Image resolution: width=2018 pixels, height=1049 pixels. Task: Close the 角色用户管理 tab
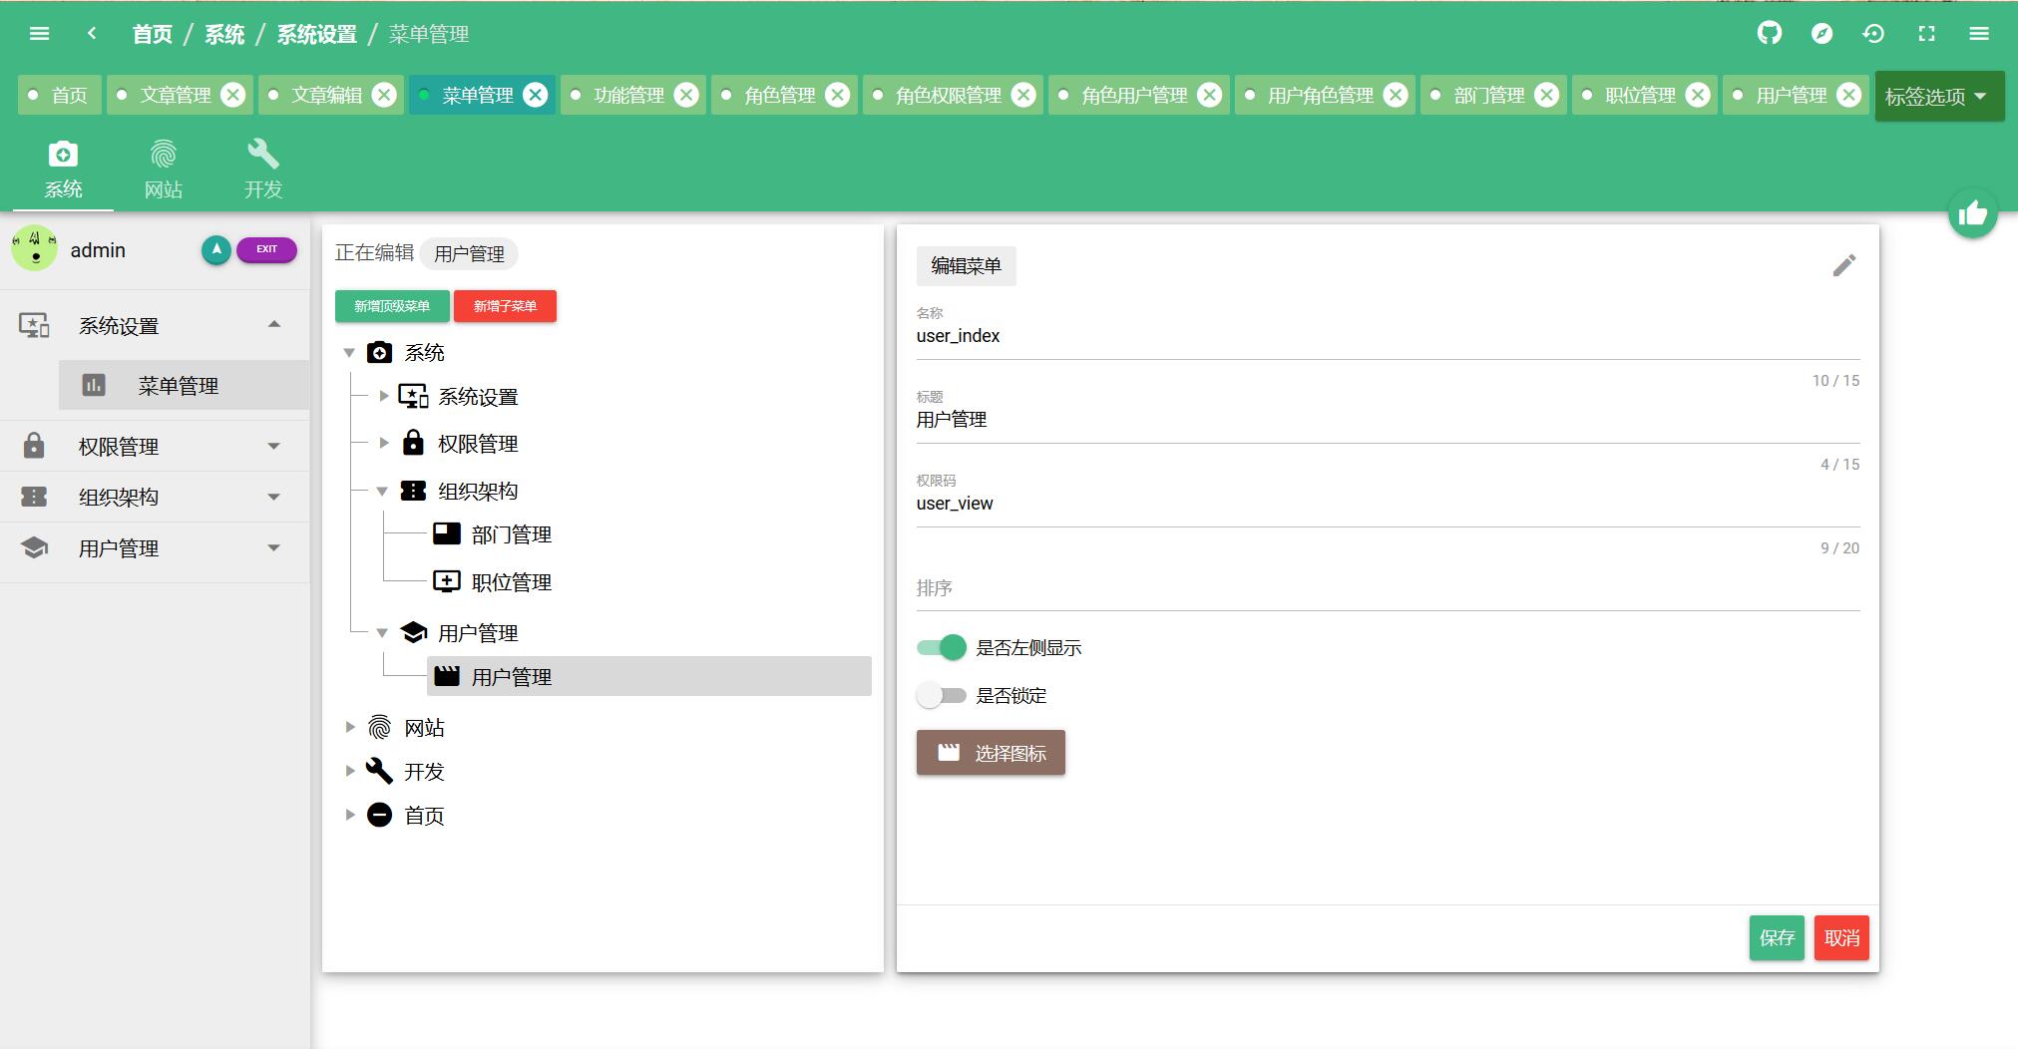tap(1209, 95)
